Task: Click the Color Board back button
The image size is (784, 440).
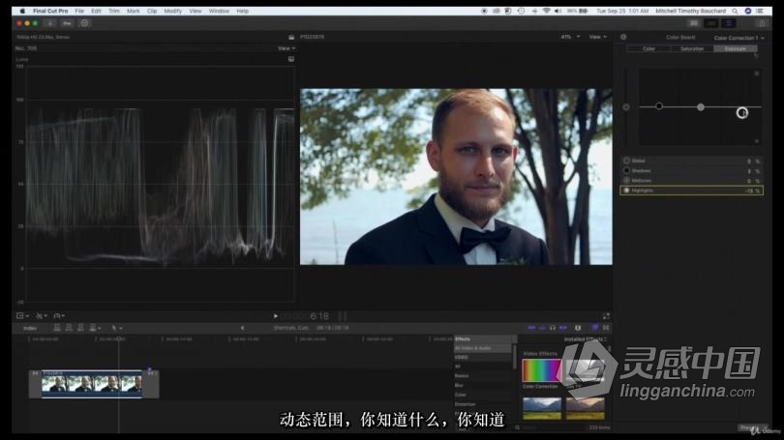Action: point(623,37)
